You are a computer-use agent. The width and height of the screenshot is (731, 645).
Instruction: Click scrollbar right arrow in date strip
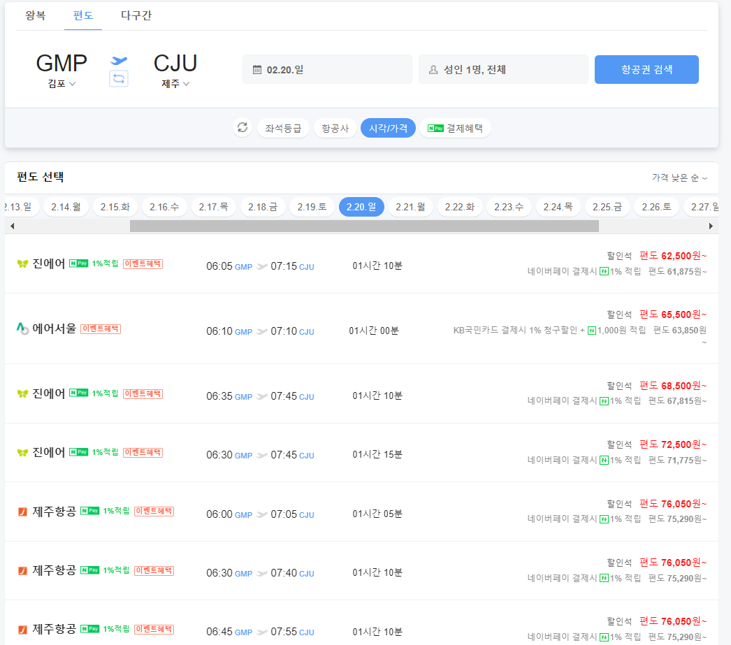coord(711,226)
